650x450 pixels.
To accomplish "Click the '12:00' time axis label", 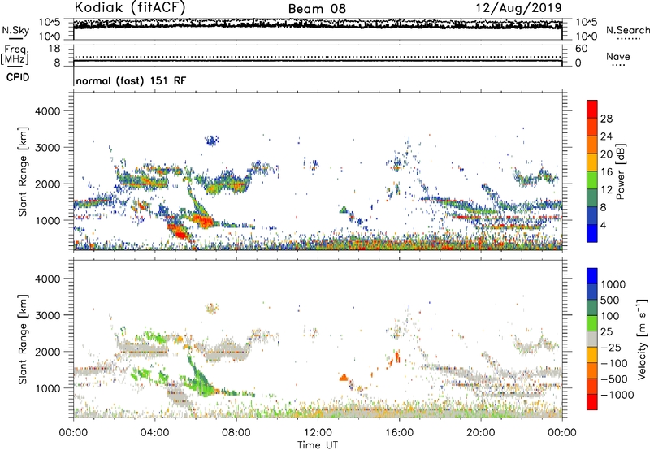I will point(318,433).
